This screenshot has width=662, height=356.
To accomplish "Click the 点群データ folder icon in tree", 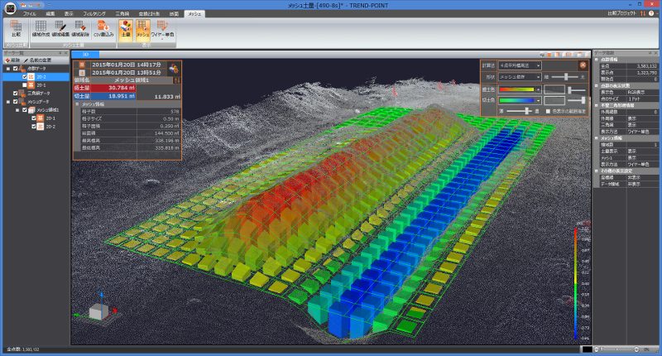I will pyautogui.click(x=22, y=68).
